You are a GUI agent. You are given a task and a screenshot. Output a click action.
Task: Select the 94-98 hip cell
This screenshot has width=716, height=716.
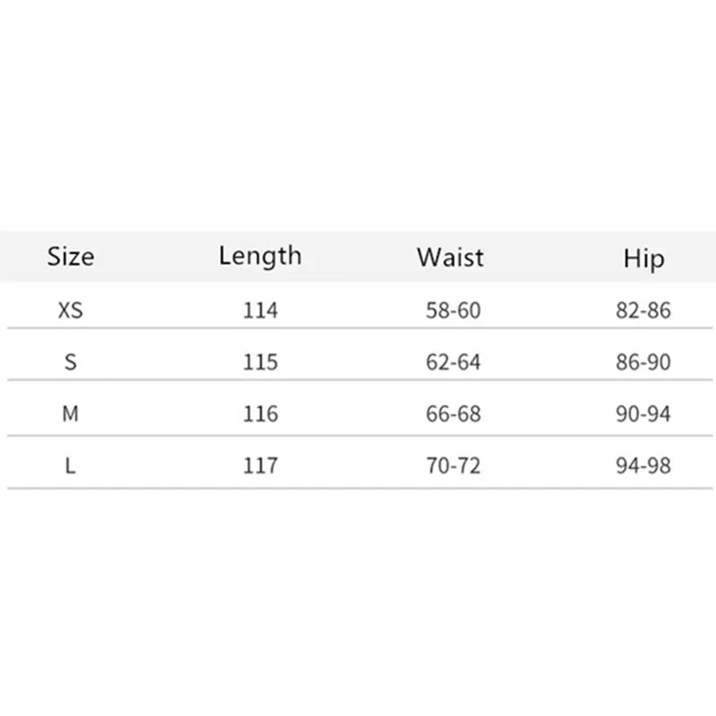pos(643,466)
